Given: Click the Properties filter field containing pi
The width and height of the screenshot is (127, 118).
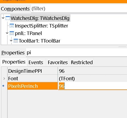Looking at the screenshot, I should [76, 53].
